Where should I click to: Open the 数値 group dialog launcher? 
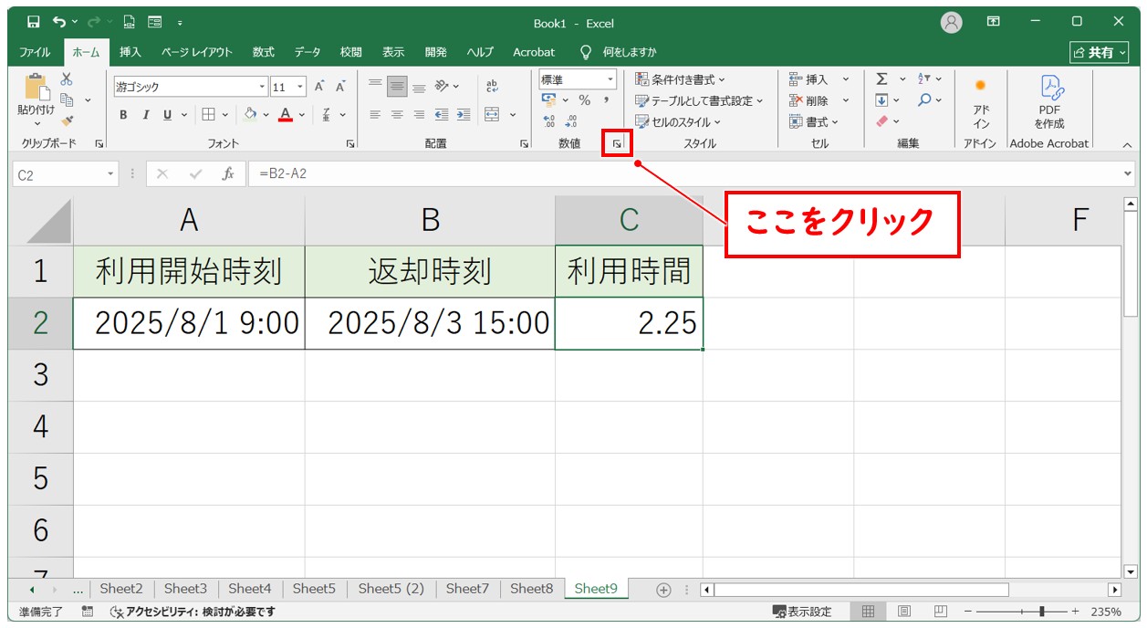pyautogui.click(x=617, y=143)
